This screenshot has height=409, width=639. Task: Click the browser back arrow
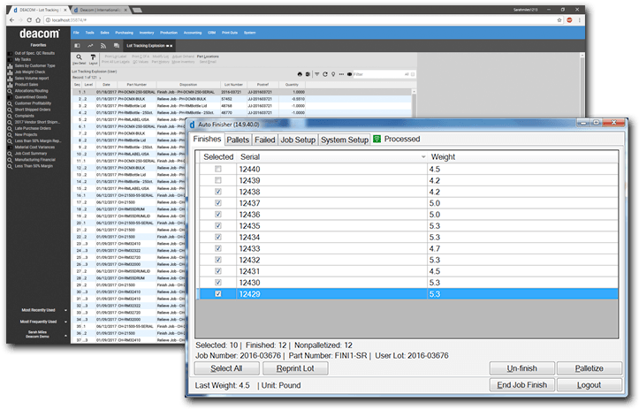(x=11, y=20)
